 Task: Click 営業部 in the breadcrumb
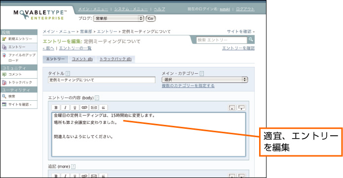(x=86, y=31)
